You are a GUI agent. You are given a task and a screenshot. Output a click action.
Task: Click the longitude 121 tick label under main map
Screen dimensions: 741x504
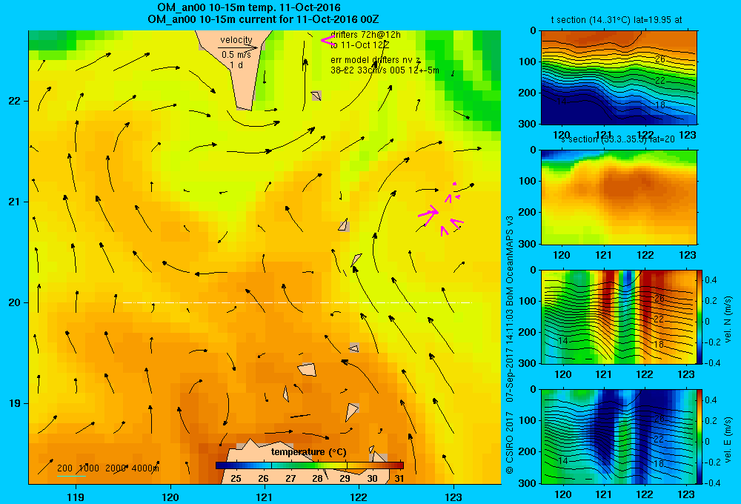(265, 497)
